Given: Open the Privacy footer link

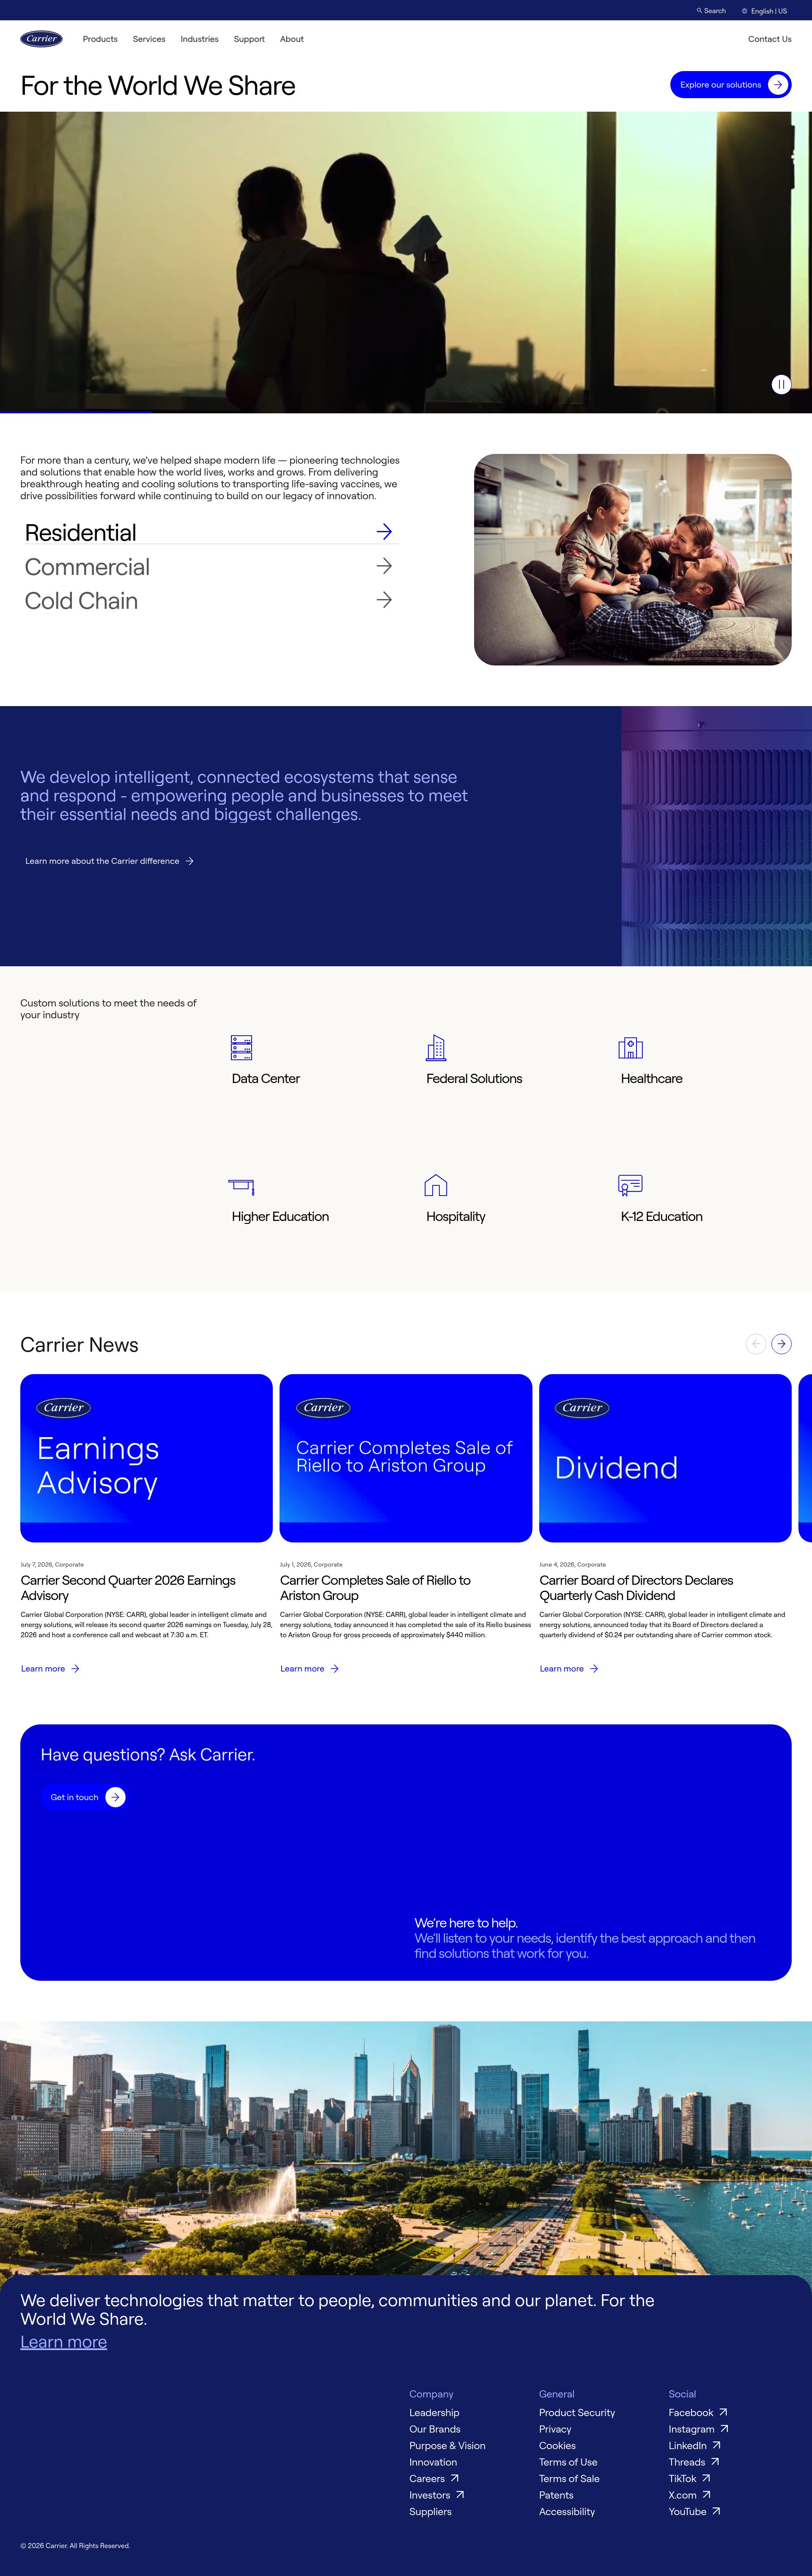Looking at the screenshot, I should (555, 2429).
